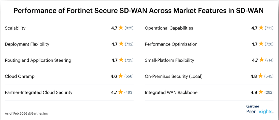Viewport: 279px width, 120px height.
Task: Click the 4.8 On-Premises Security score
Action: 254,76
